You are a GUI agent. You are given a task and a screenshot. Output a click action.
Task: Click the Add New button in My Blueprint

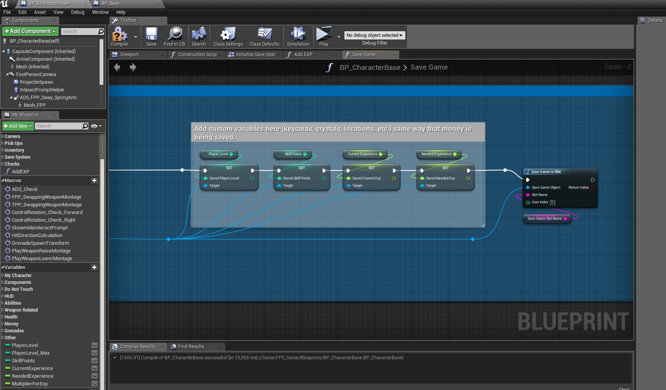18,126
